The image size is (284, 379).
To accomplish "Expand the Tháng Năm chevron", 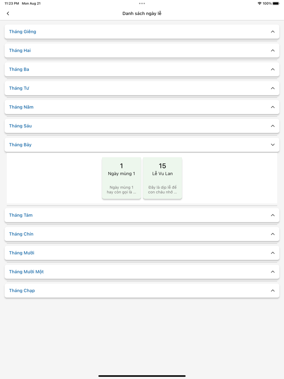I will coord(273,107).
